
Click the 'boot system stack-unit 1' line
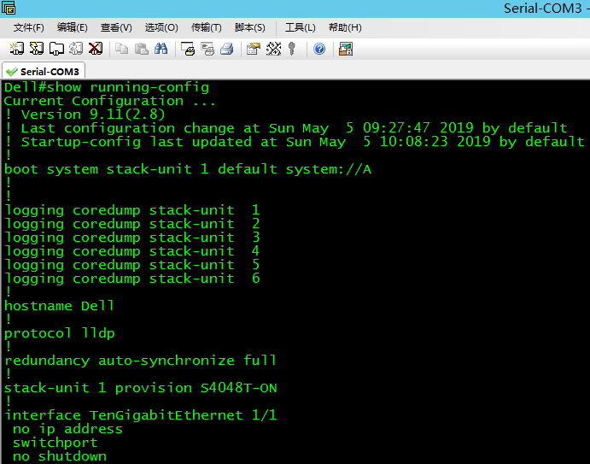[x=188, y=169]
